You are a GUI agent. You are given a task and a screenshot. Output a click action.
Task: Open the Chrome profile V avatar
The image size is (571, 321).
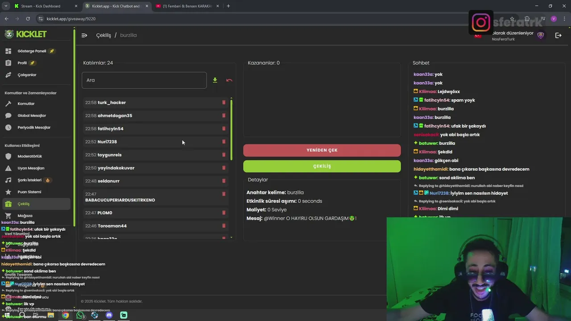554,19
